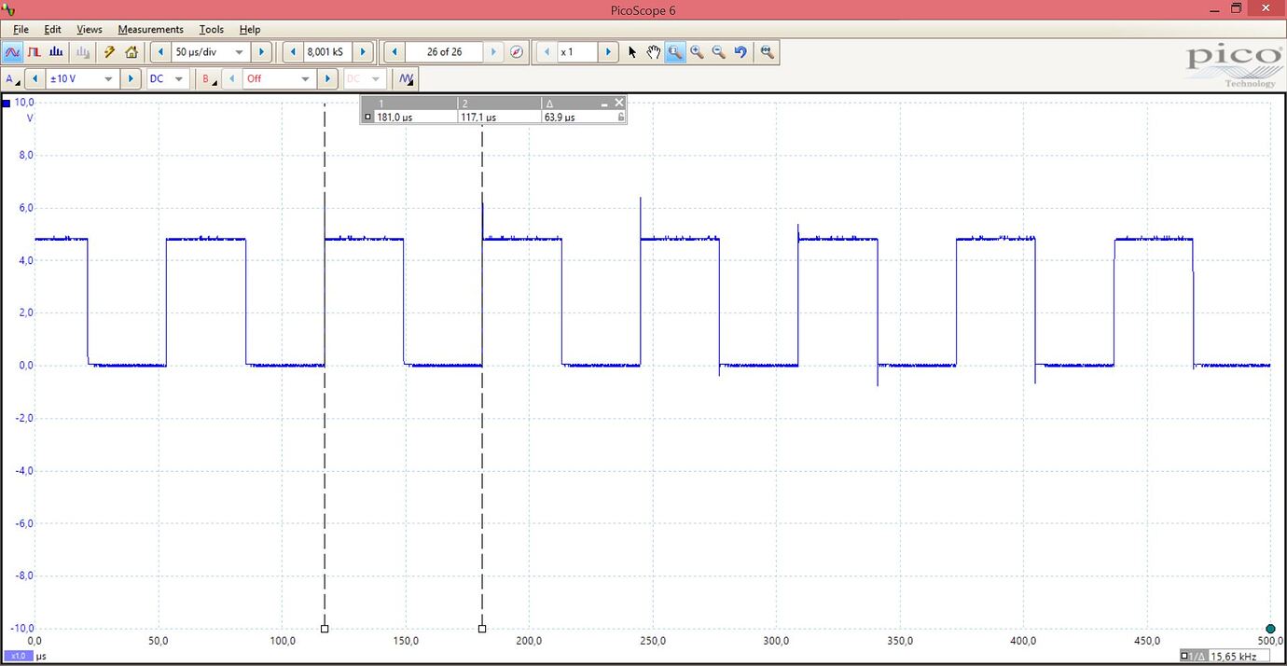Switch to spectrum analyzer mode
The height and width of the screenshot is (666, 1287).
[x=54, y=52]
